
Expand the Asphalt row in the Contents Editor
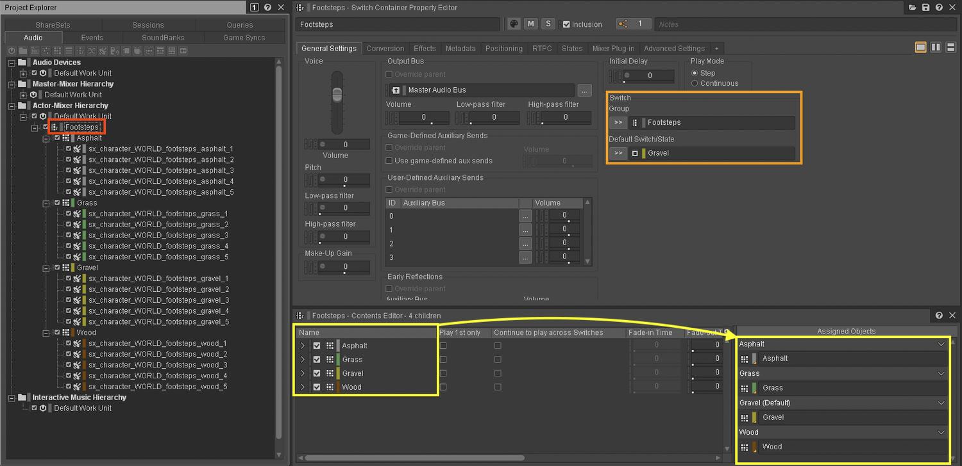pos(301,345)
